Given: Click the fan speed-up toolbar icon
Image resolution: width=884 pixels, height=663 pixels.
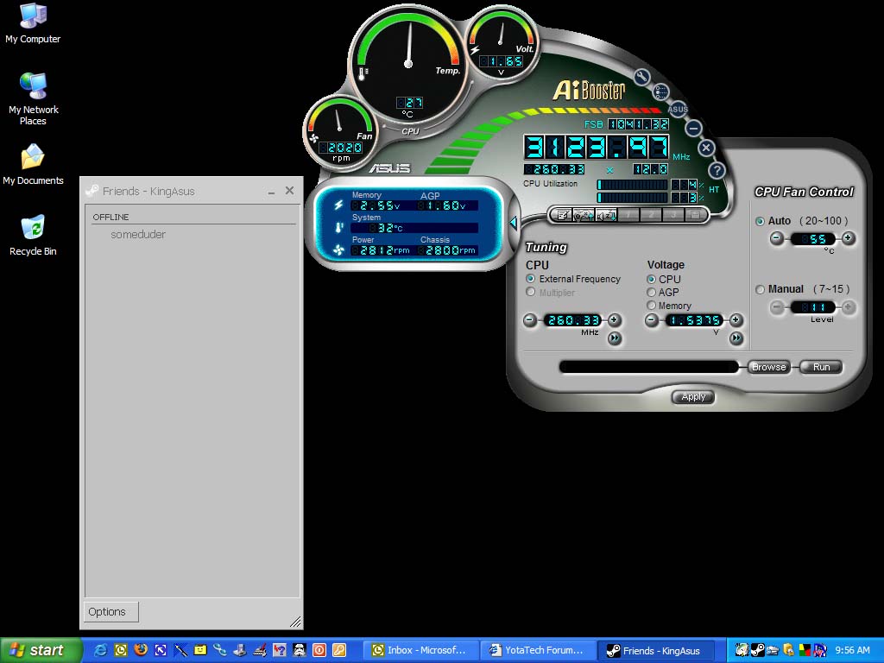Looking at the screenshot, I should coord(583,215).
